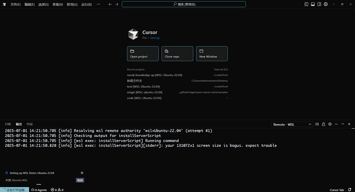Open the 转到(G) menu
This screenshot has height=192, width=355.
tap(72, 4)
